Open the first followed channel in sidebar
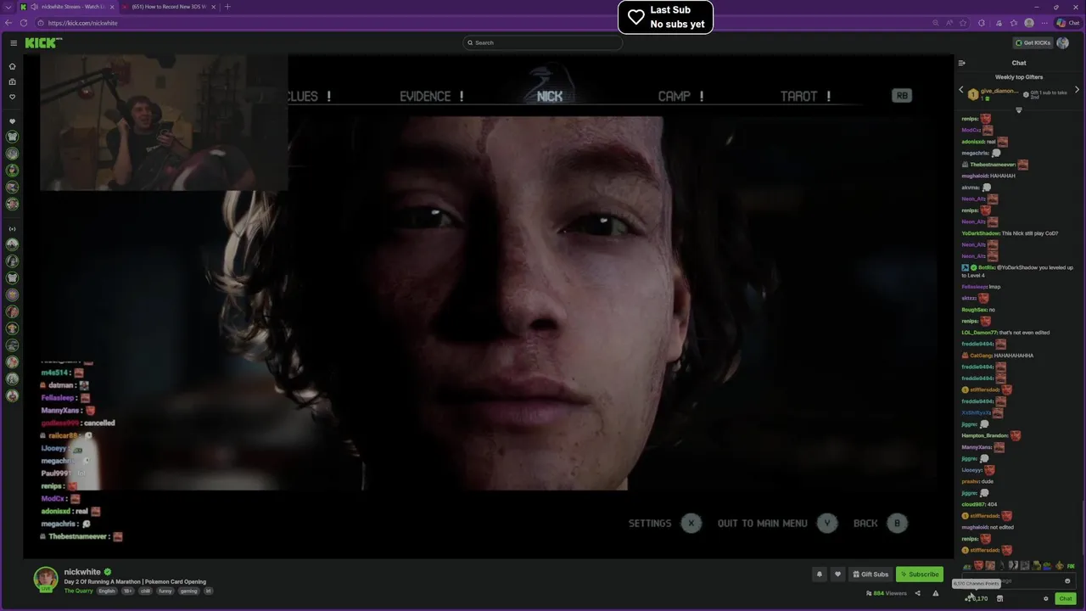Image resolution: width=1086 pixels, height=611 pixels. 12,137
